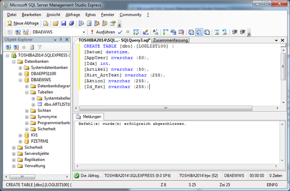Select the Sichten folder
Image resolution: width=290 pixels, height=191 pixels.
point(44,110)
